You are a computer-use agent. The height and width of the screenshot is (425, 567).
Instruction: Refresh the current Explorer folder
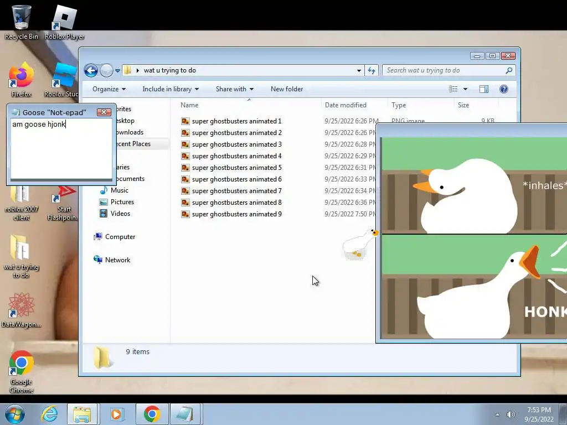[372, 70]
